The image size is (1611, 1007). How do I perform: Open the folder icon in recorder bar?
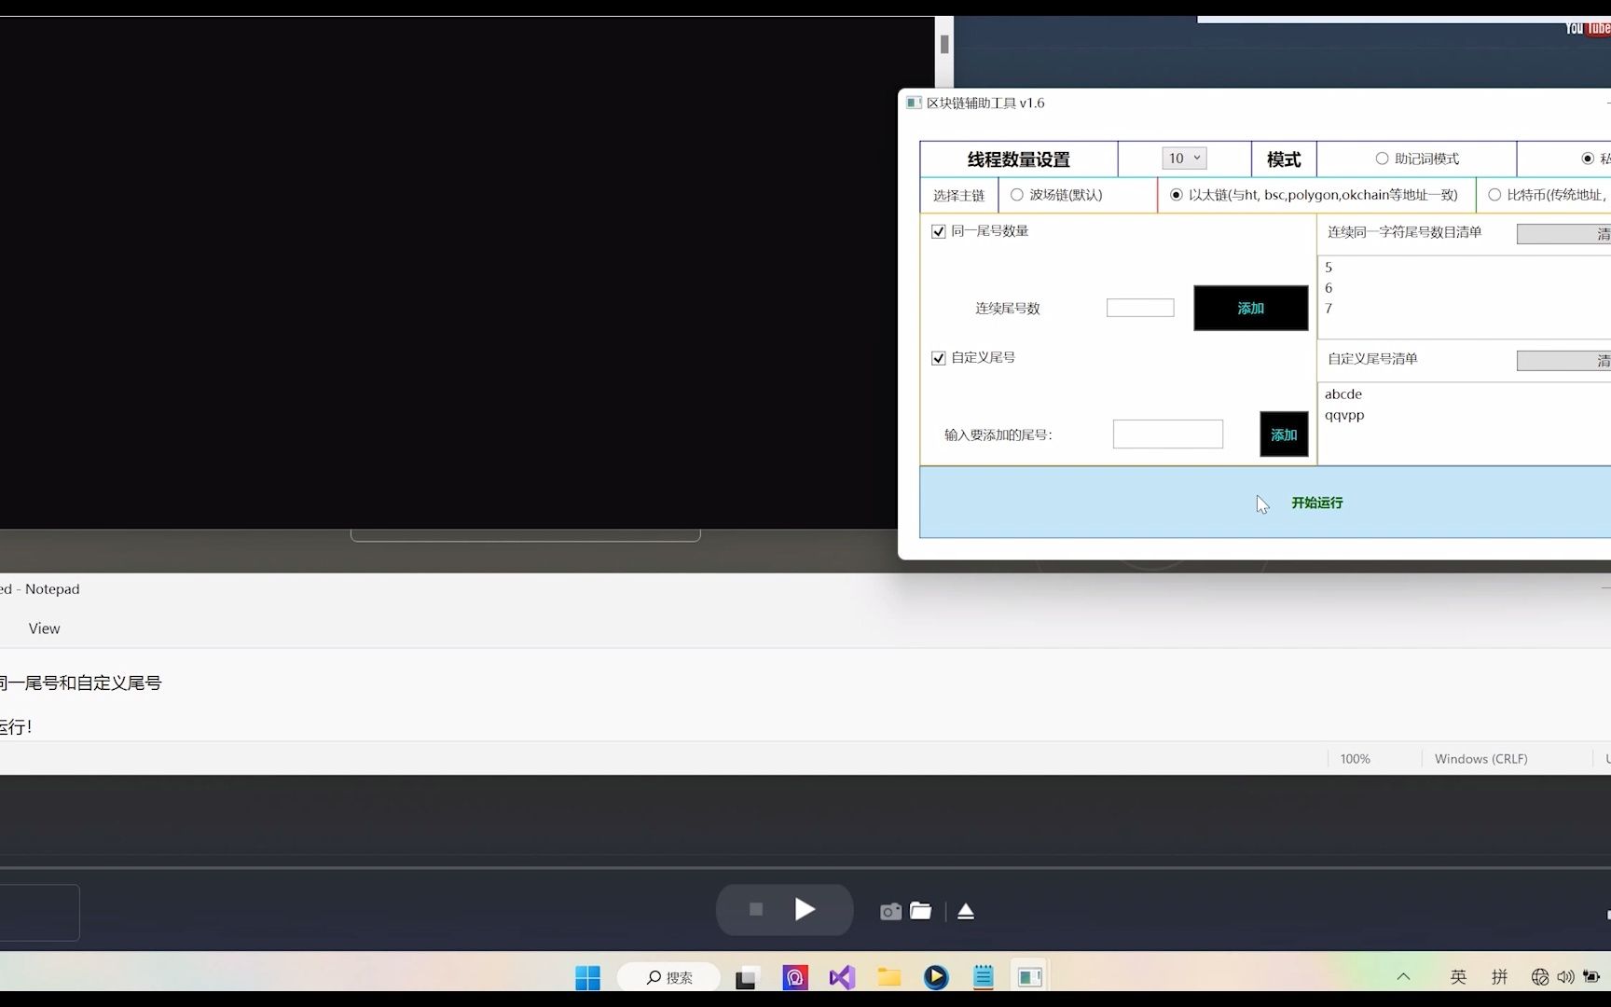pos(921,910)
